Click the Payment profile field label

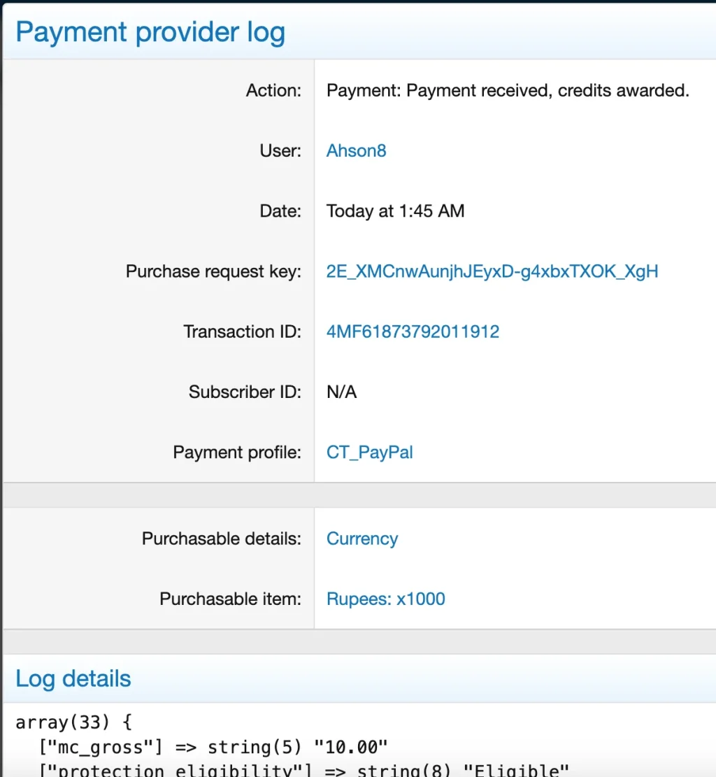coord(237,452)
